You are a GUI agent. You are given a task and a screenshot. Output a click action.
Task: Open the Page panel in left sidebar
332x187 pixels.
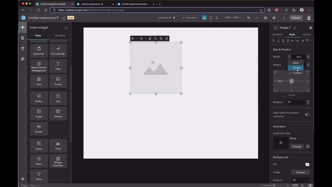point(23,38)
